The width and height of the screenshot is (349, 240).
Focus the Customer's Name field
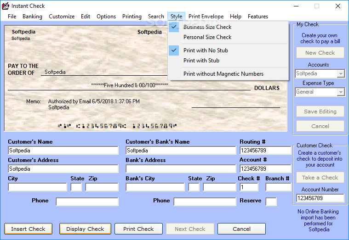pos(63,151)
